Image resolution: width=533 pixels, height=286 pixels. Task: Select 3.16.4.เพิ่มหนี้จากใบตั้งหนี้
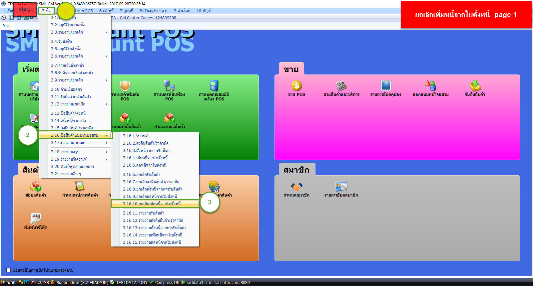[155, 158]
